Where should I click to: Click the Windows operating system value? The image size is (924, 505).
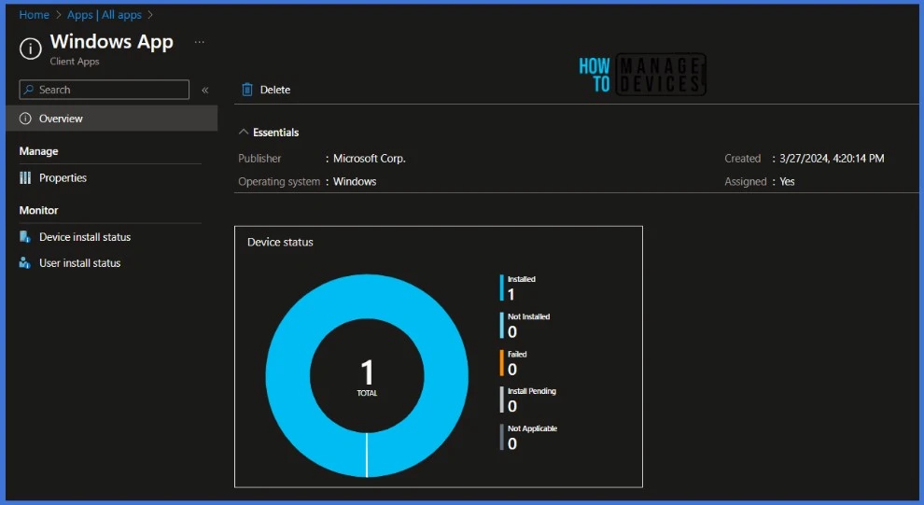[355, 181]
